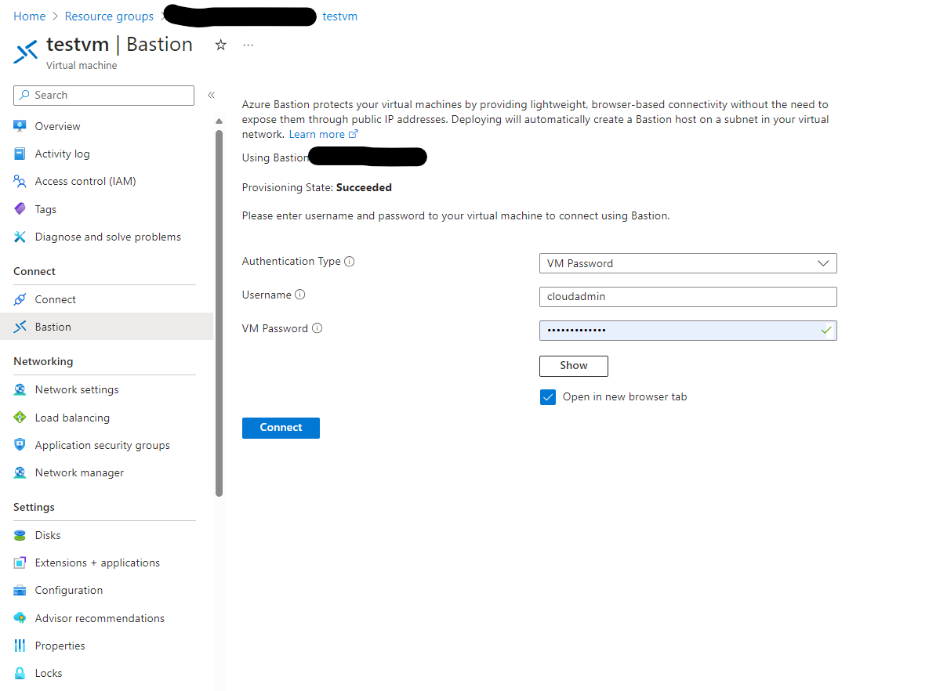The image size is (947, 691).
Task: Open the more options ellipsis menu
Action: pyautogui.click(x=249, y=45)
